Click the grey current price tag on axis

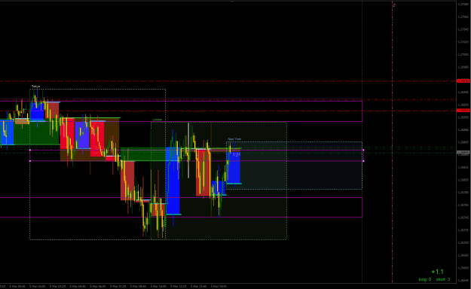tap(463, 153)
